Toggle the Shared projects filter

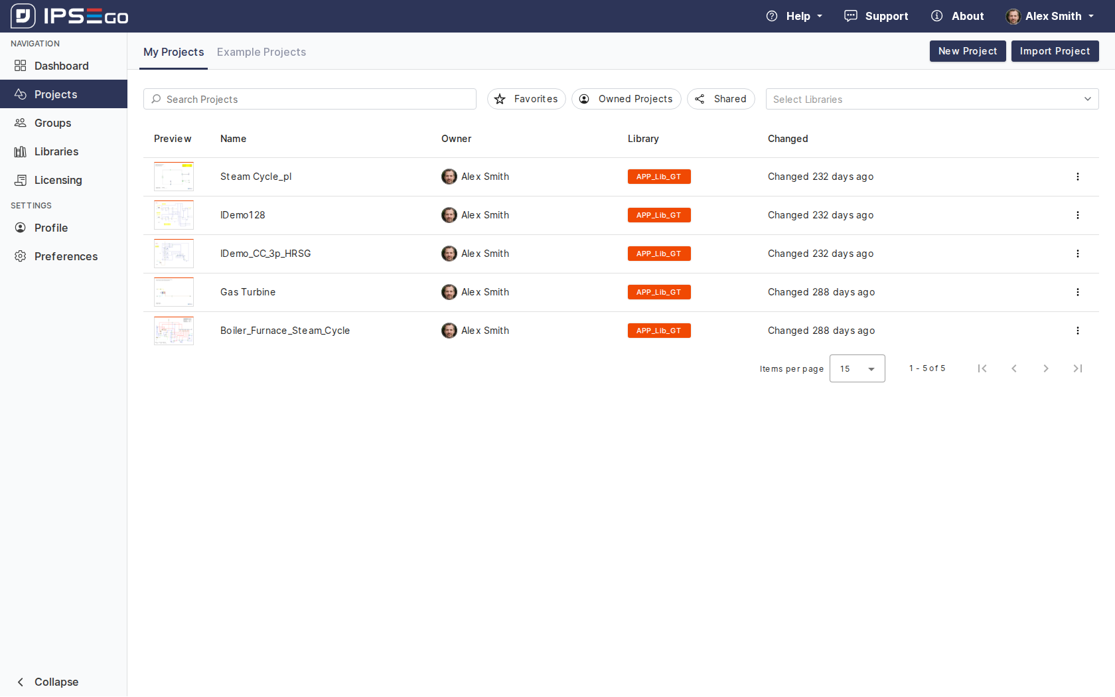click(x=721, y=99)
